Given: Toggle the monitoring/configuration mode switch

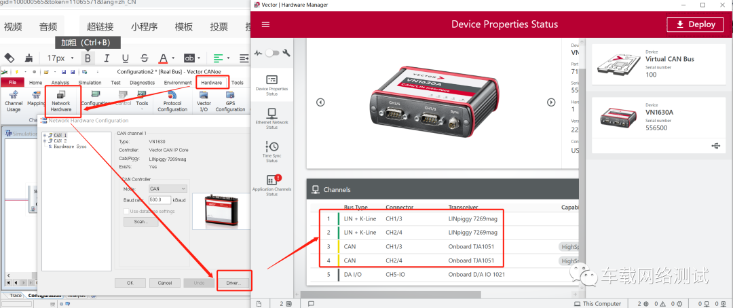Looking at the screenshot, I should pos(271,54).
